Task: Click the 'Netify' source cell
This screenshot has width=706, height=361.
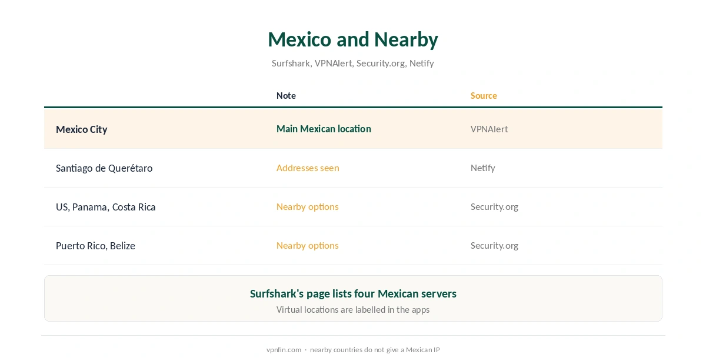Action: pyautogui.click(x=482, y=168)
